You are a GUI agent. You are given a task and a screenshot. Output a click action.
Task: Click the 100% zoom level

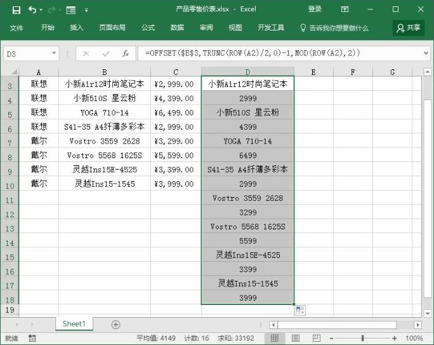coord(414,338)
